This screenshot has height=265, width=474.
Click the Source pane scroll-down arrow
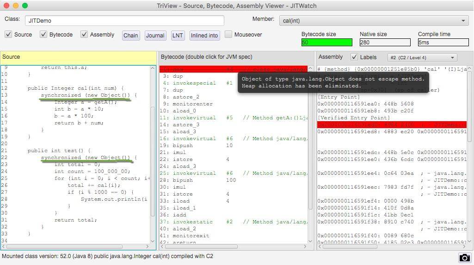[x=153, y=240]
